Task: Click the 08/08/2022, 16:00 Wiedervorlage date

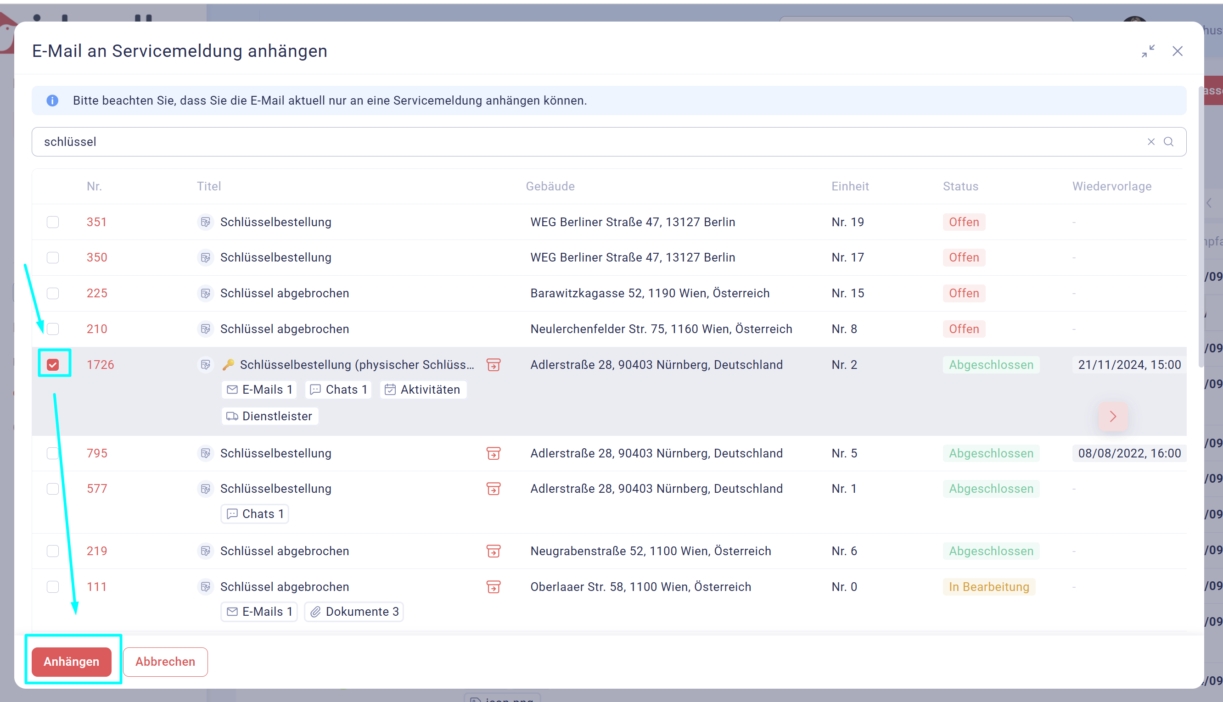Action: tap(1129, 453)
